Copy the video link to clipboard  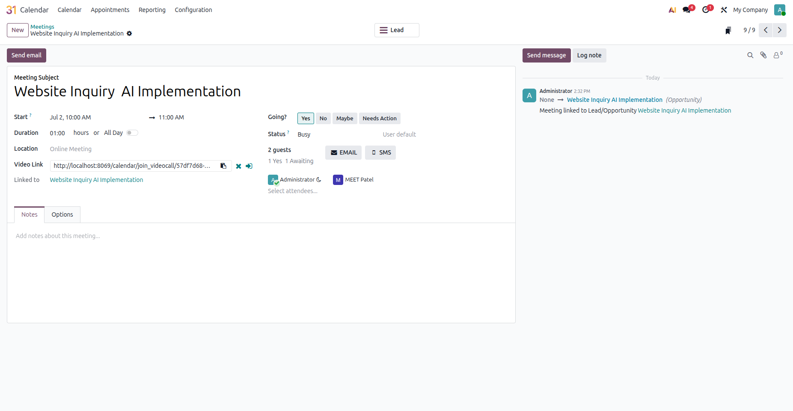point(223,166)
